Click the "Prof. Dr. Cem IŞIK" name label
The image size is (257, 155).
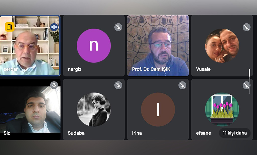[151, 69]
